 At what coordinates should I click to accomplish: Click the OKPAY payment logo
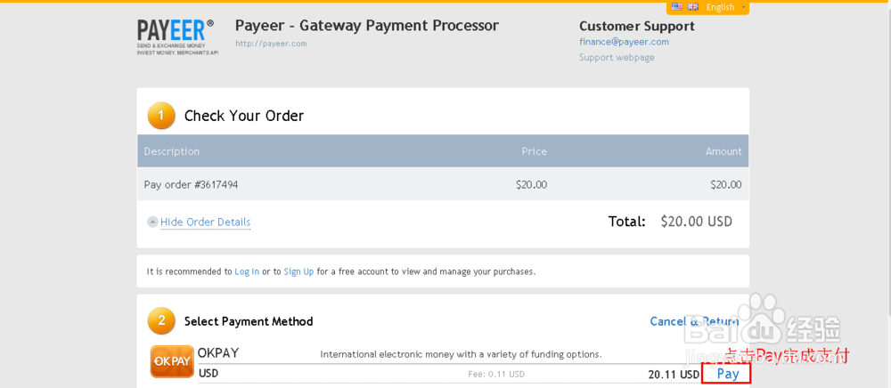(171, 361)
